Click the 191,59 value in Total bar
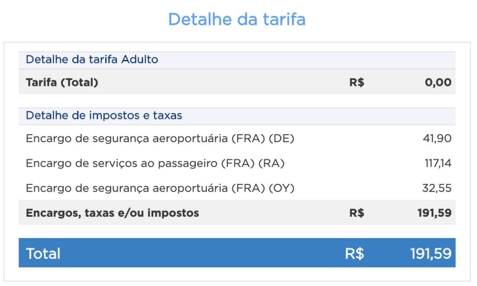 coord(431,253)
